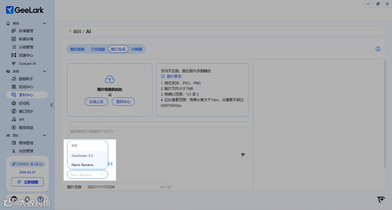This screenshot has height=210, width=392.
Task: Click the 素材中心 upload source button
Action: (x=123, y=101)
